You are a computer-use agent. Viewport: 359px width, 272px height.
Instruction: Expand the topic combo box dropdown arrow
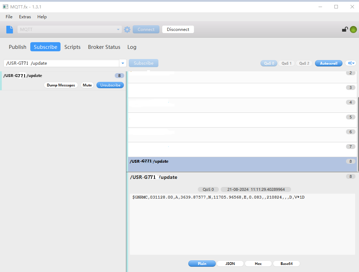pos(123,63)
